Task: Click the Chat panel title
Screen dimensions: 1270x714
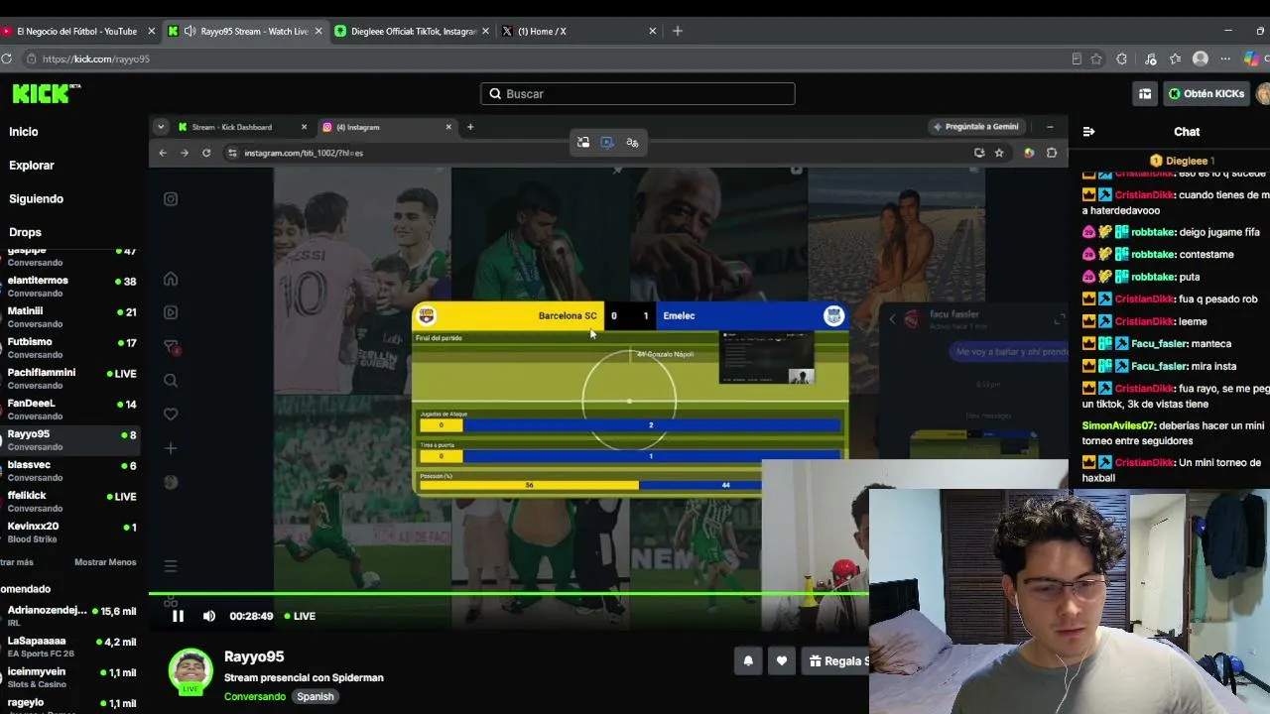Action: point(1187,131)
